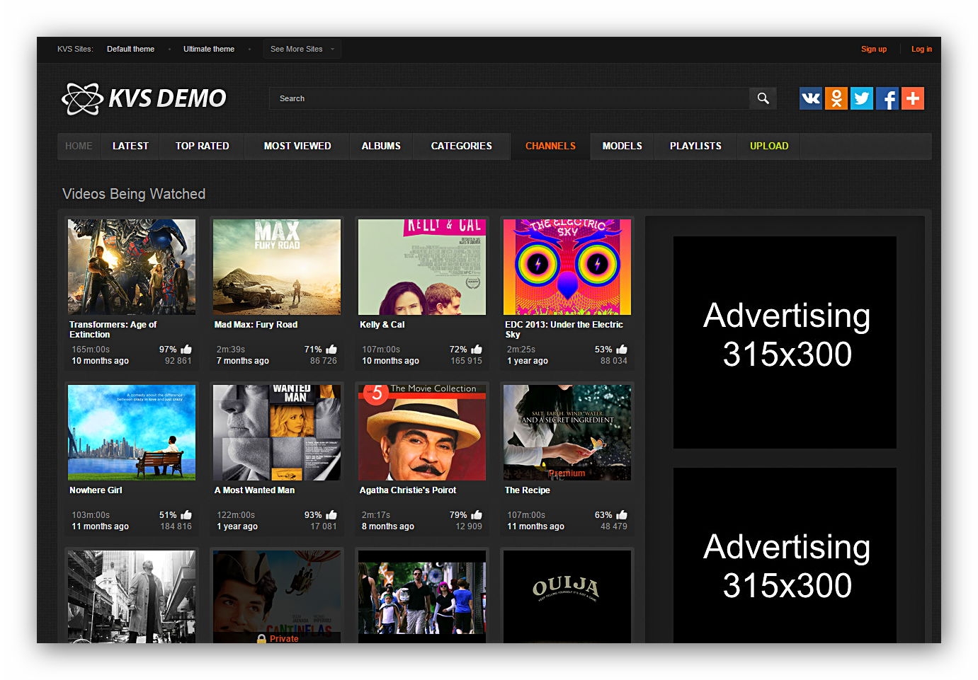The width and height of the screenshot is (978, 680).
Task: Click thumbs-up icon on A Most Wanted Man
Action: tap(331, 515)
